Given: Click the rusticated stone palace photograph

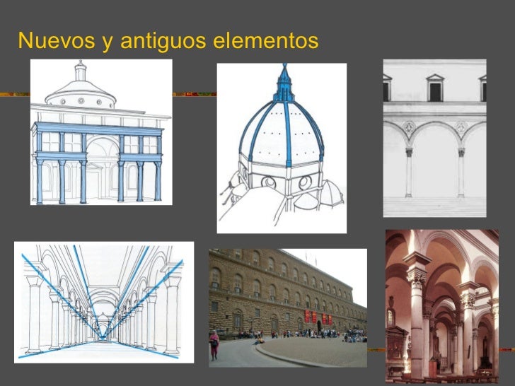Looking at the screenshot, I should tap(288, 308).
